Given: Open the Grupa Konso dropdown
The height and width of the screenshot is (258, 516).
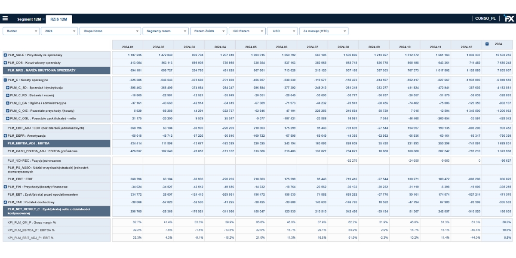Looking at the screenshot, I should click(x=111, y=31).
